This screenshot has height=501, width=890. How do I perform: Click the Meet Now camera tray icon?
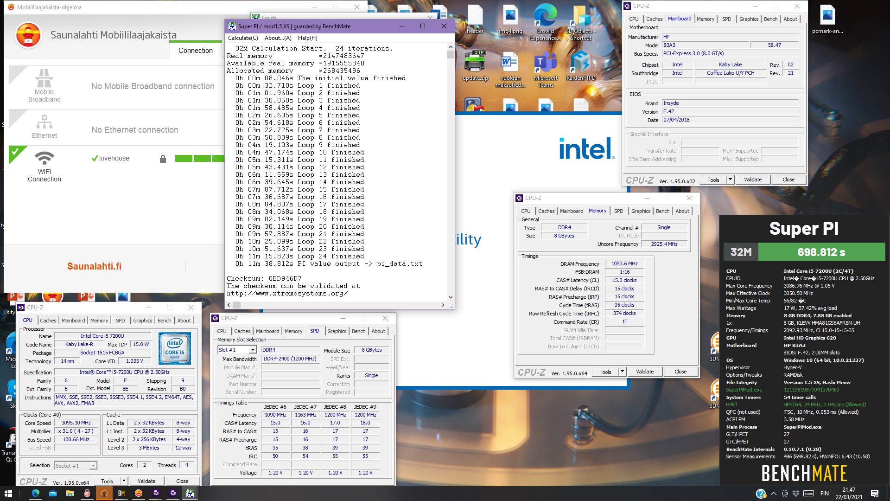(784, 494)
